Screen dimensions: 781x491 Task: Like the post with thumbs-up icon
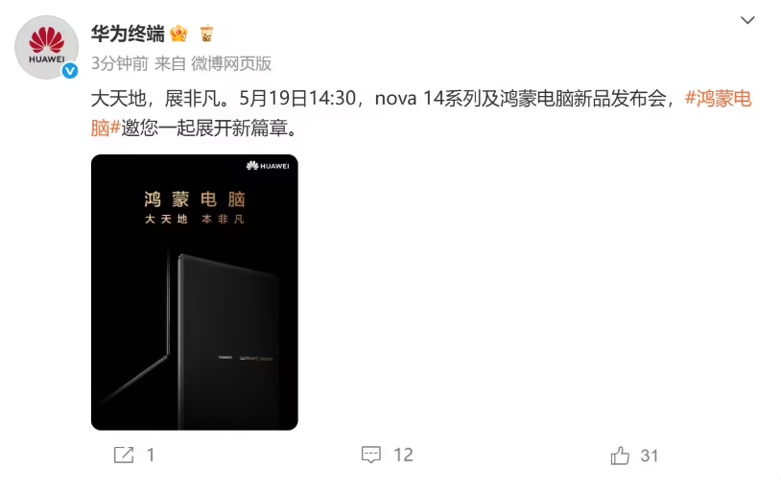pyautogui.click(x=620, y=456)
